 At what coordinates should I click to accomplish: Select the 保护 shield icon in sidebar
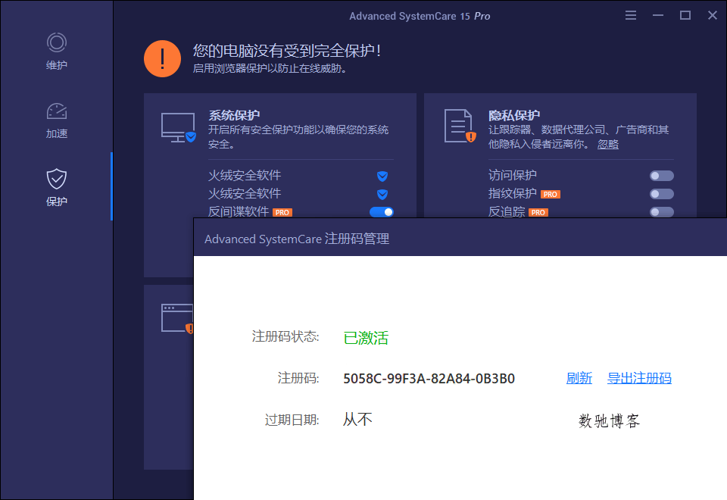57,179
